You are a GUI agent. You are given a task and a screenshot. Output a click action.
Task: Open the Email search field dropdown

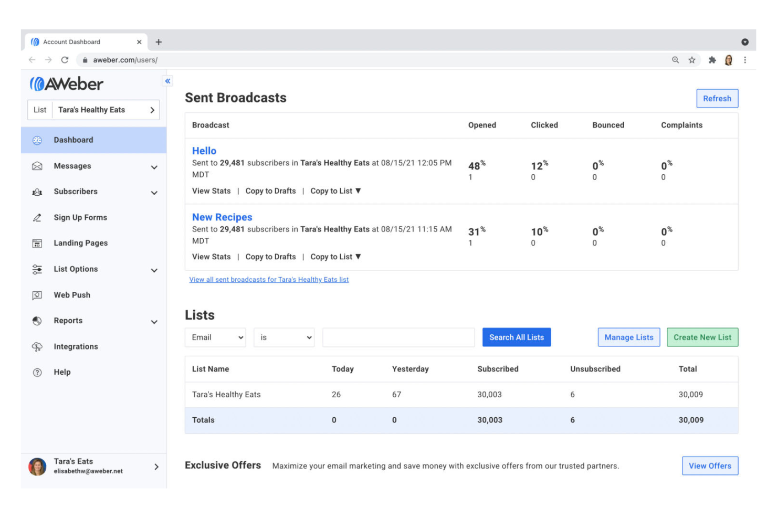click(x=215, y=337)
